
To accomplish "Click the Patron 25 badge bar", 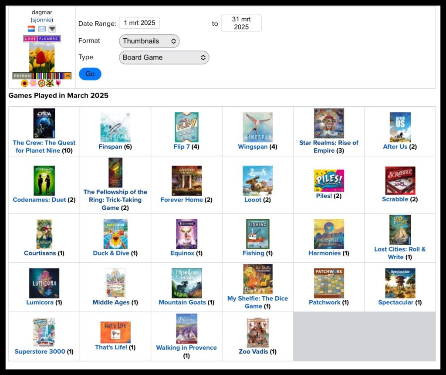I will pos(42,76).
